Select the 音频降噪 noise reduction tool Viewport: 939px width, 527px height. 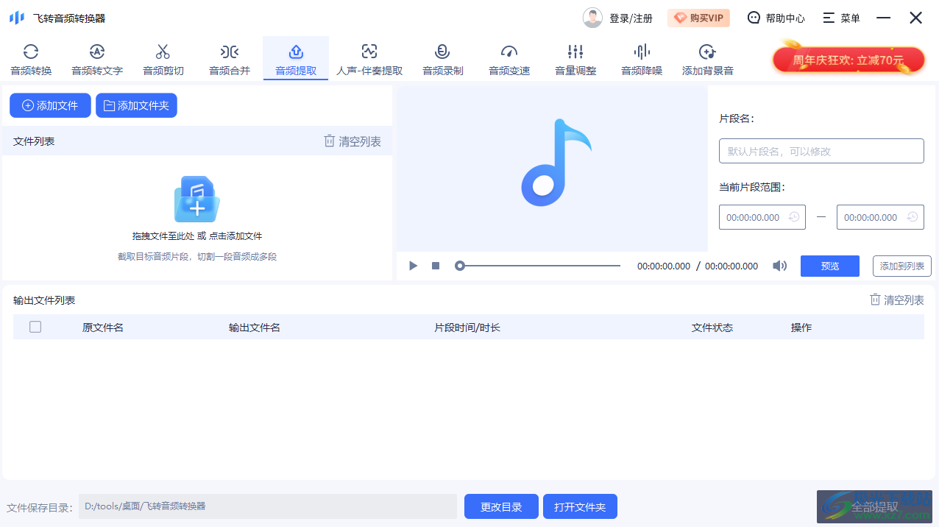click(x=641, y=58)
